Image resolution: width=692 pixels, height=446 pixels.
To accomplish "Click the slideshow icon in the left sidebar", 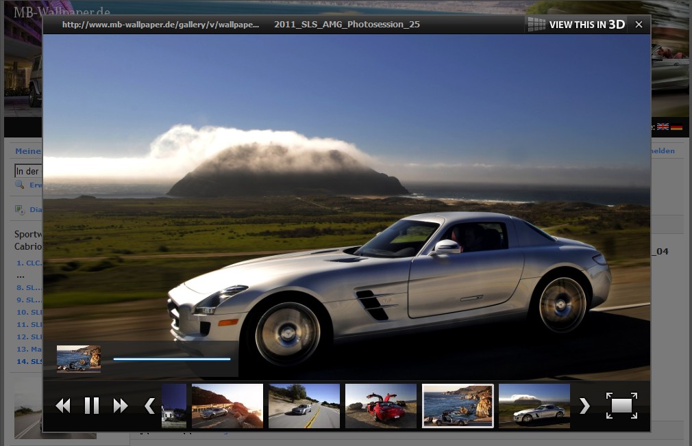I will pos(20,210).
